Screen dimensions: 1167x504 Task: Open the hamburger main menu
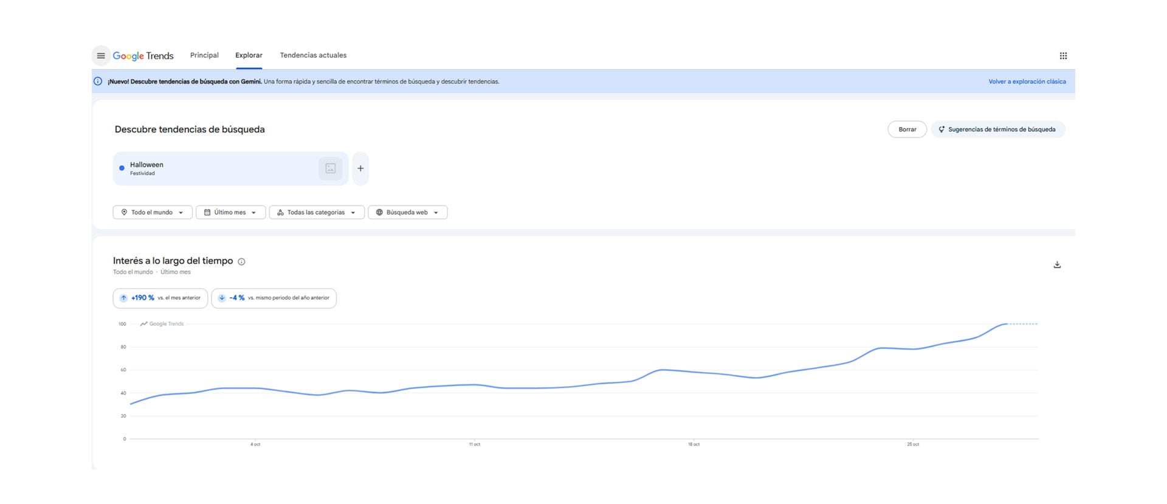[101, 56]
